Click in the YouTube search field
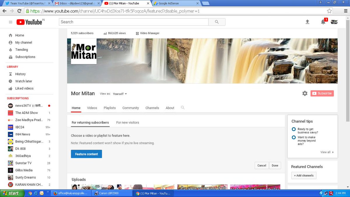Image resolution: width=350 pixels, height=197 pixels. point(134,22)
